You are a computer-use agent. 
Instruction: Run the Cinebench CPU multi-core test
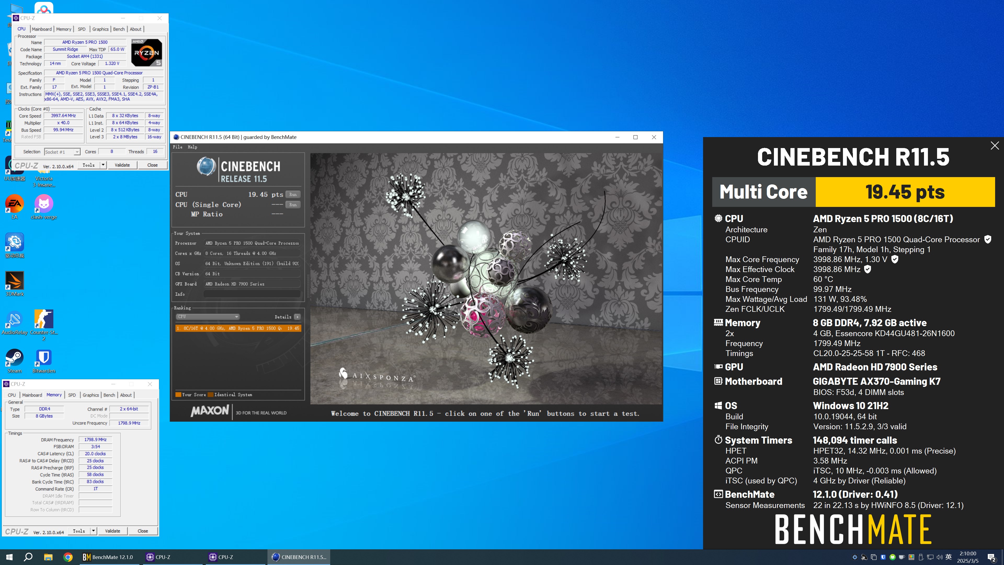coord(293,195)
